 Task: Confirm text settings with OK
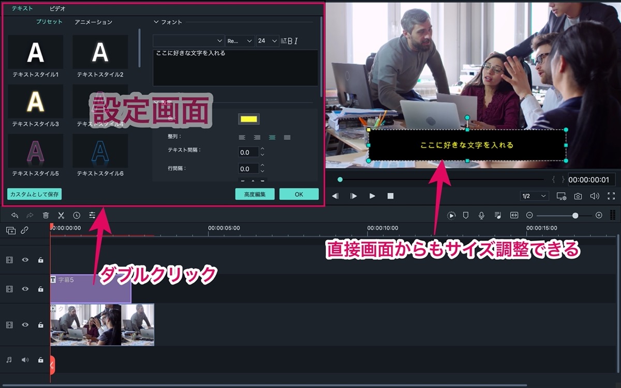point(299,194)
